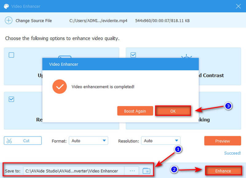Click the orange checkmark icon in the dialog
This screenshot has width=246, height=178.
(x=60, y=87)
